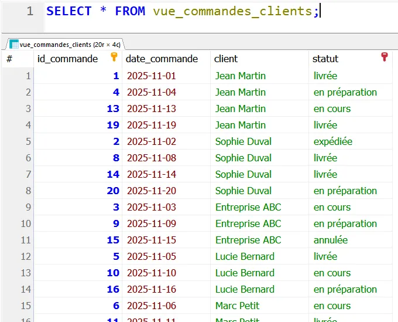Screen dimensions: 398x322
Task: Click line number 1 in editor gutter
Action: point(30,11)
